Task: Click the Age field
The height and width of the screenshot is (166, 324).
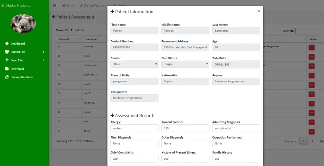Action: pyautogui.click(x=236, y=47)
